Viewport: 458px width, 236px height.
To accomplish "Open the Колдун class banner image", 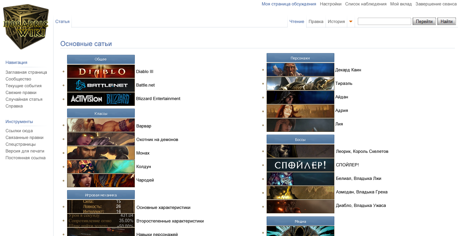I will [x=101, y=167].
